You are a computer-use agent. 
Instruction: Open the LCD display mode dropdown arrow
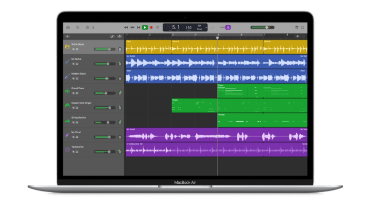click(206, 28)
